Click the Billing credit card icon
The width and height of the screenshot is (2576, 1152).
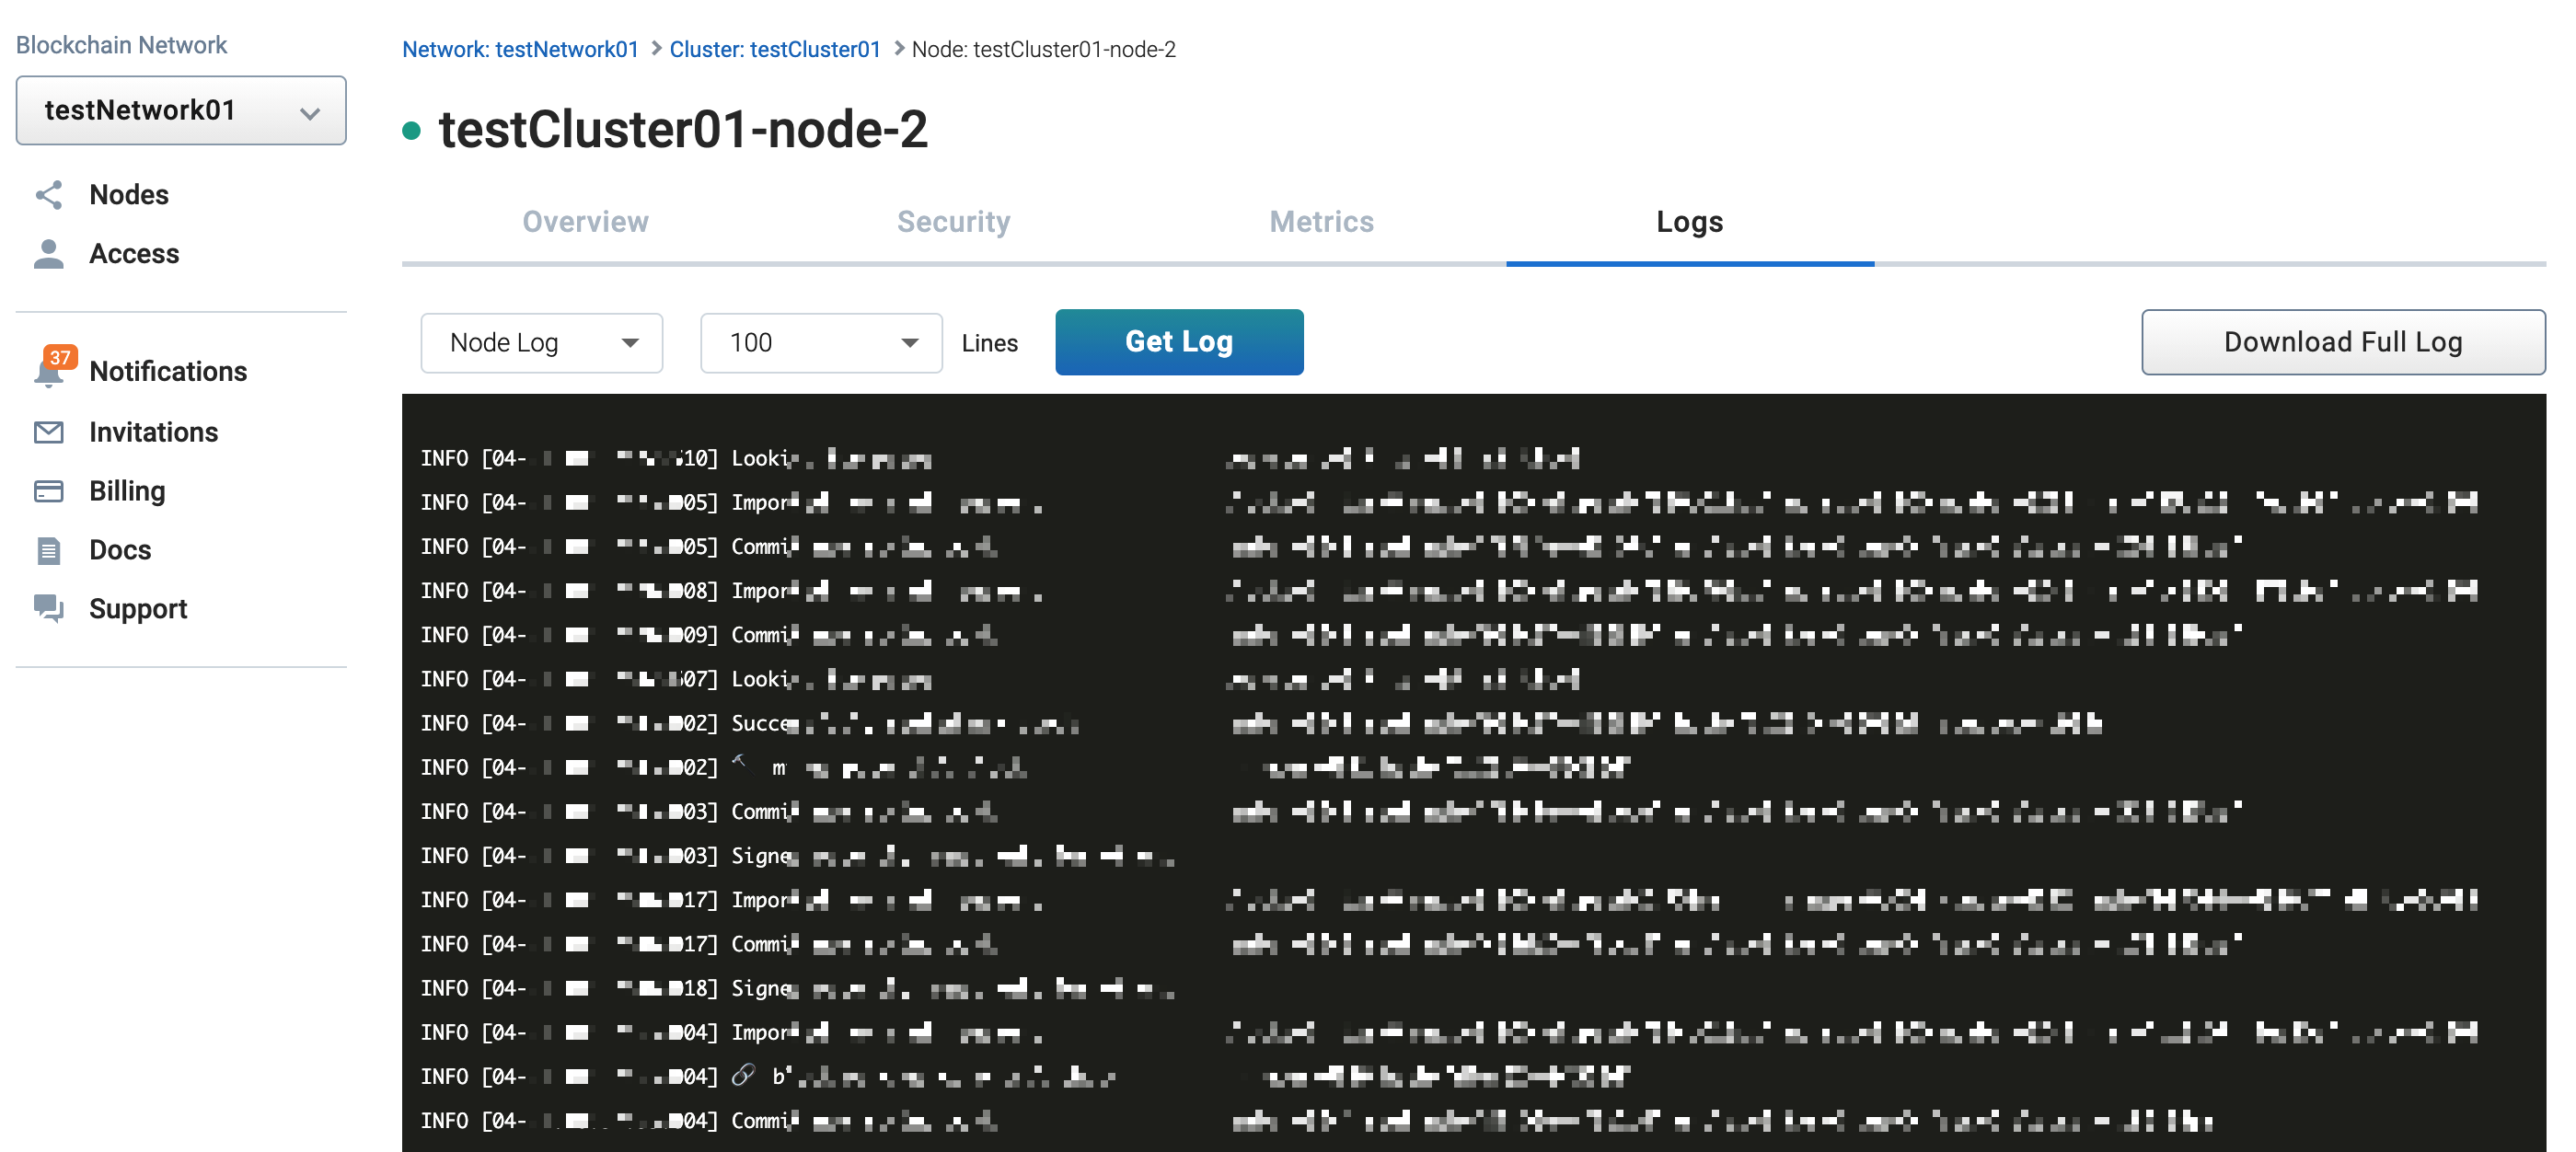pyautogui.click(x=49, y=491)
